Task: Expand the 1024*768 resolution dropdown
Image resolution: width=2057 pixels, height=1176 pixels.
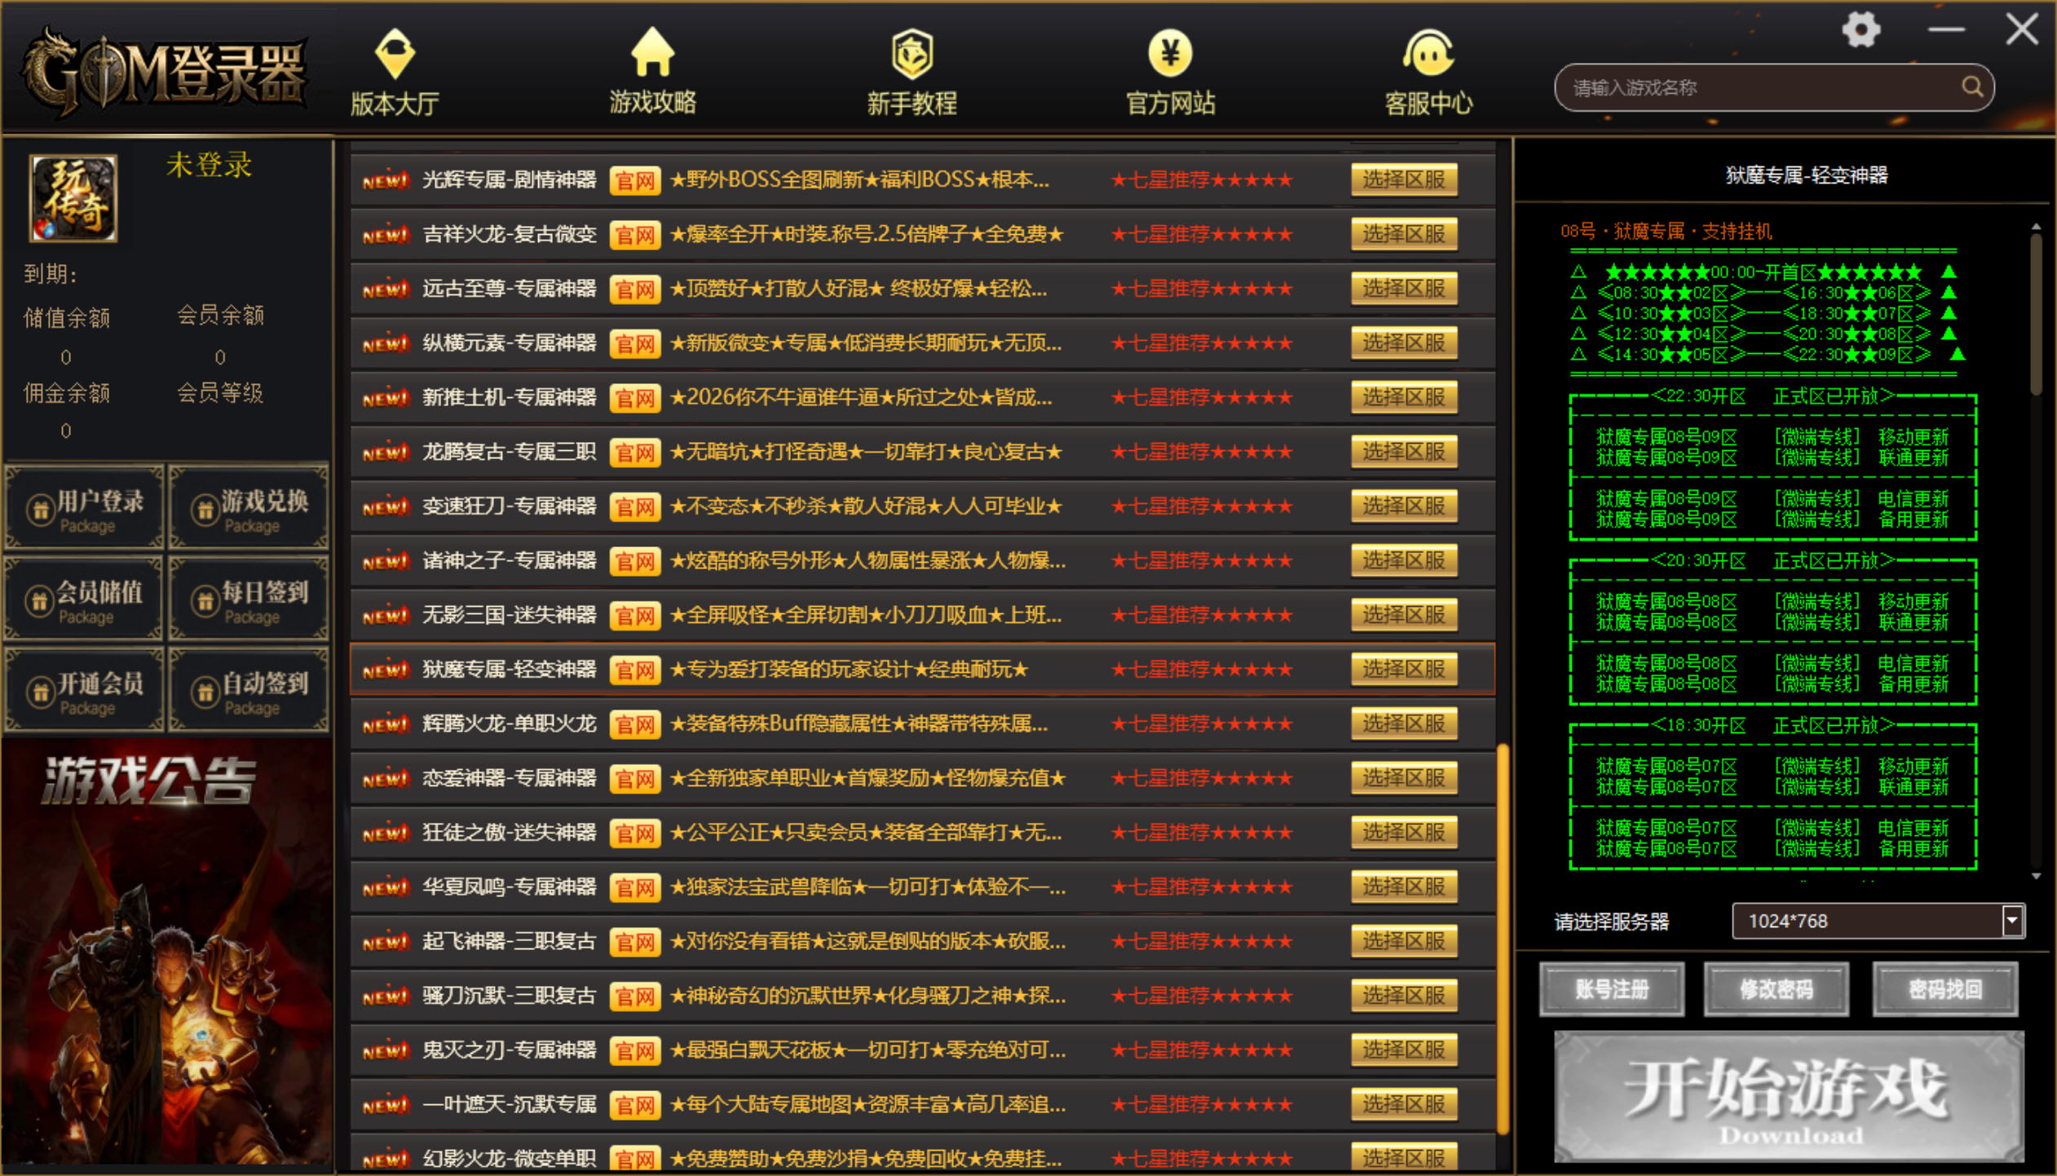Action: pos(2011,921)
